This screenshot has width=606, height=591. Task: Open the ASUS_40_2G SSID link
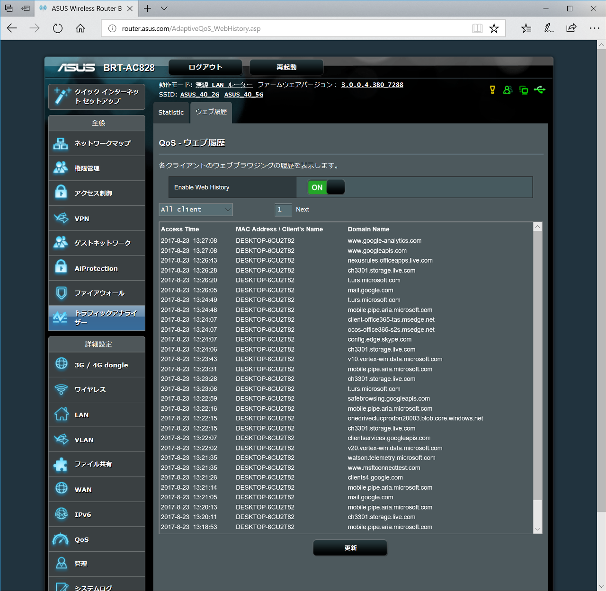[x=200, y=95]
